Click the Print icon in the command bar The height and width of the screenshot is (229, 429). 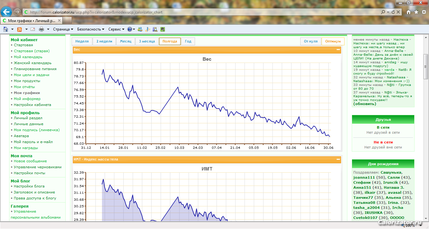41,29
